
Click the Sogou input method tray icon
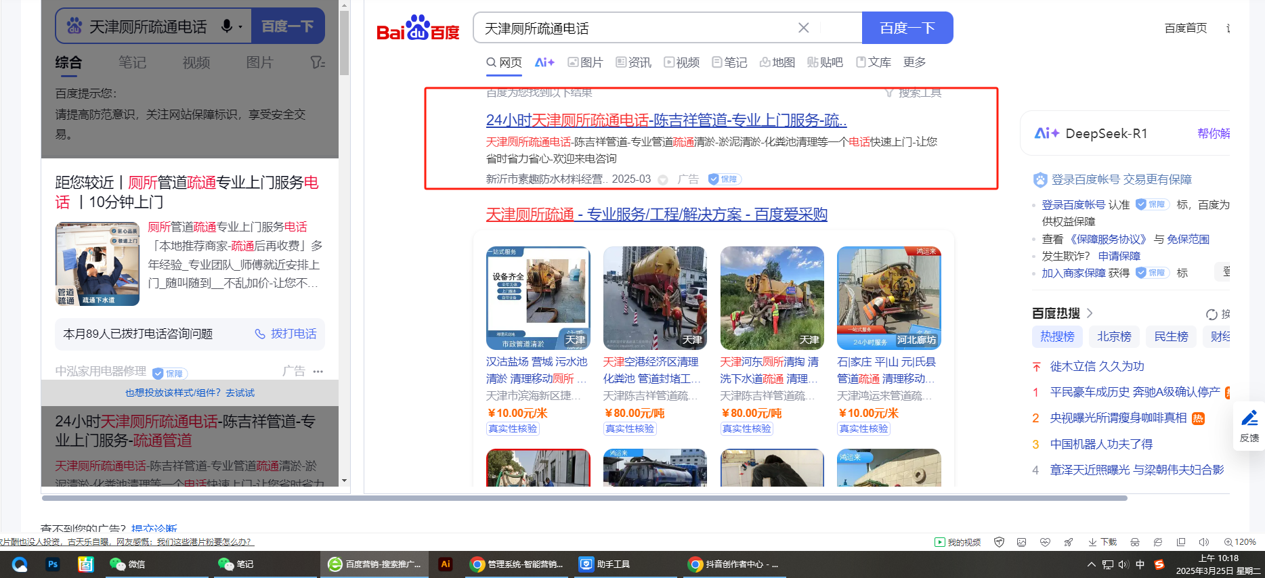click(1159, 564)
